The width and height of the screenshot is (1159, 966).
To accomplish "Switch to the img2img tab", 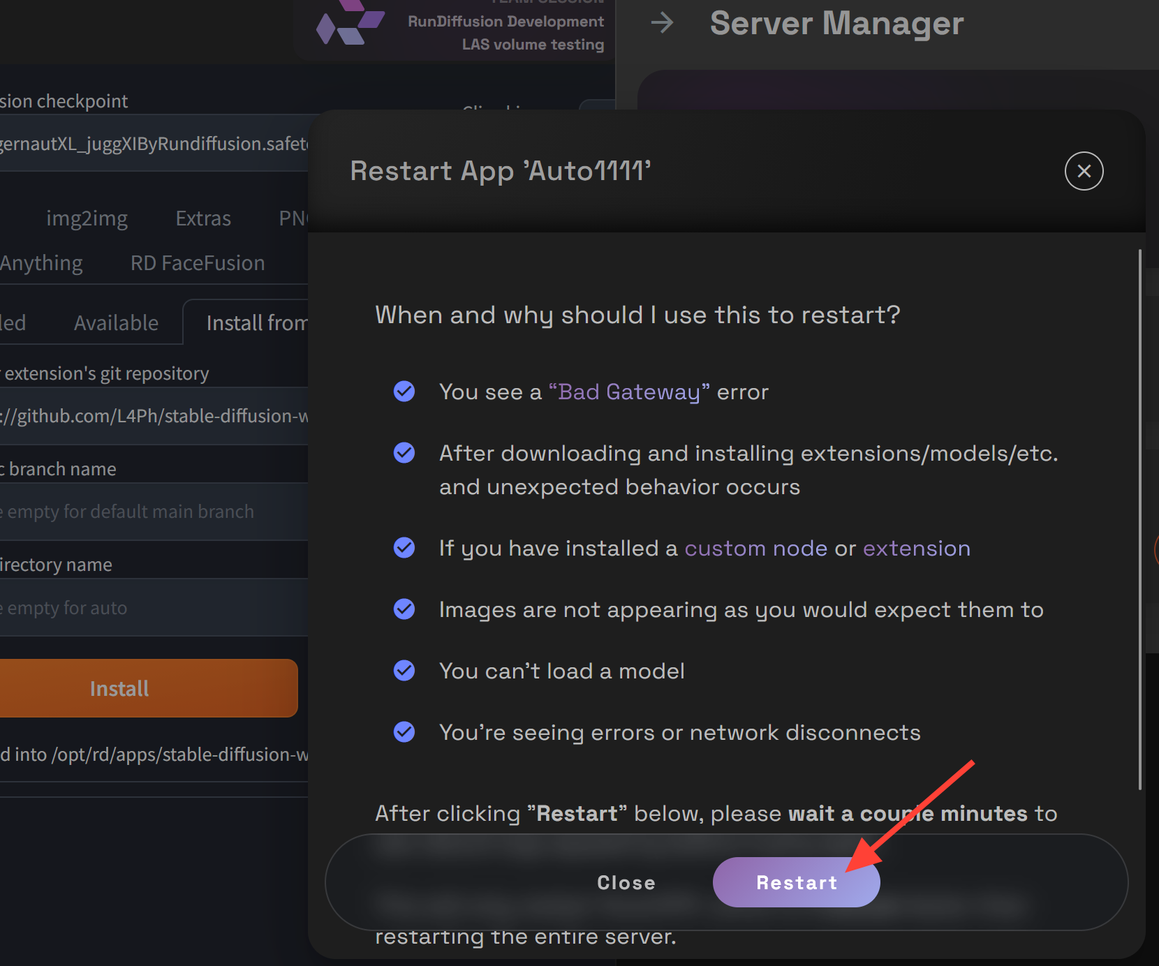I will coord(87,218).
